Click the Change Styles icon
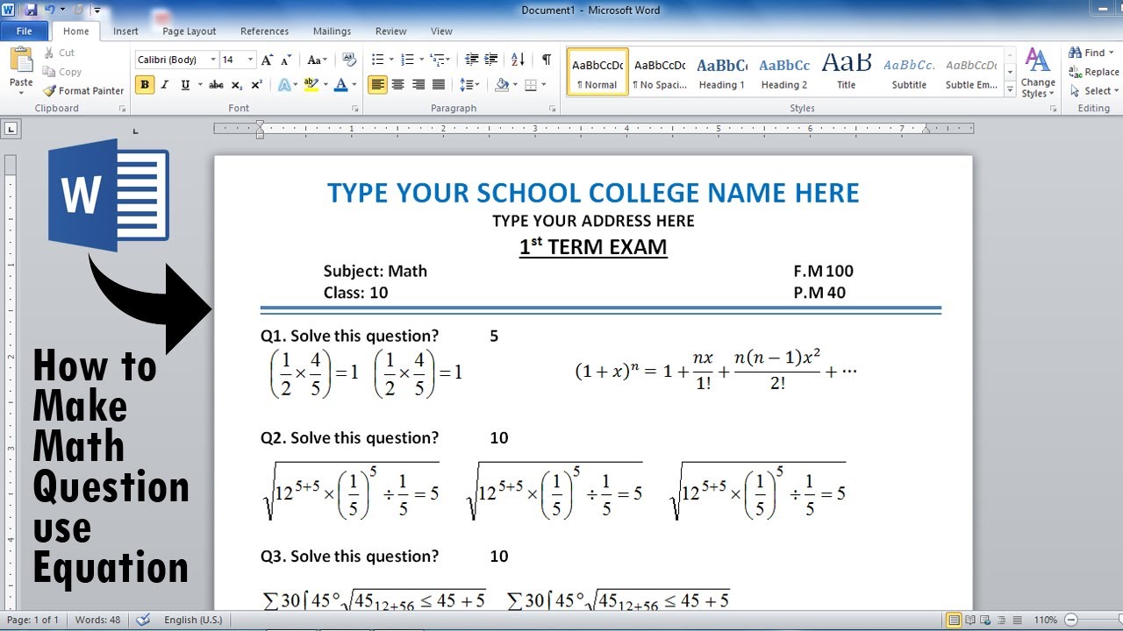Screen dimensions: 1123x631 point(1038,73)
